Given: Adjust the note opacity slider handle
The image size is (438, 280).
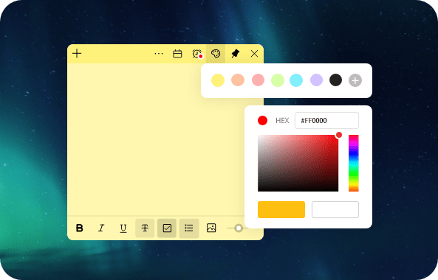Looking at the screenshot, I should 239,228.
